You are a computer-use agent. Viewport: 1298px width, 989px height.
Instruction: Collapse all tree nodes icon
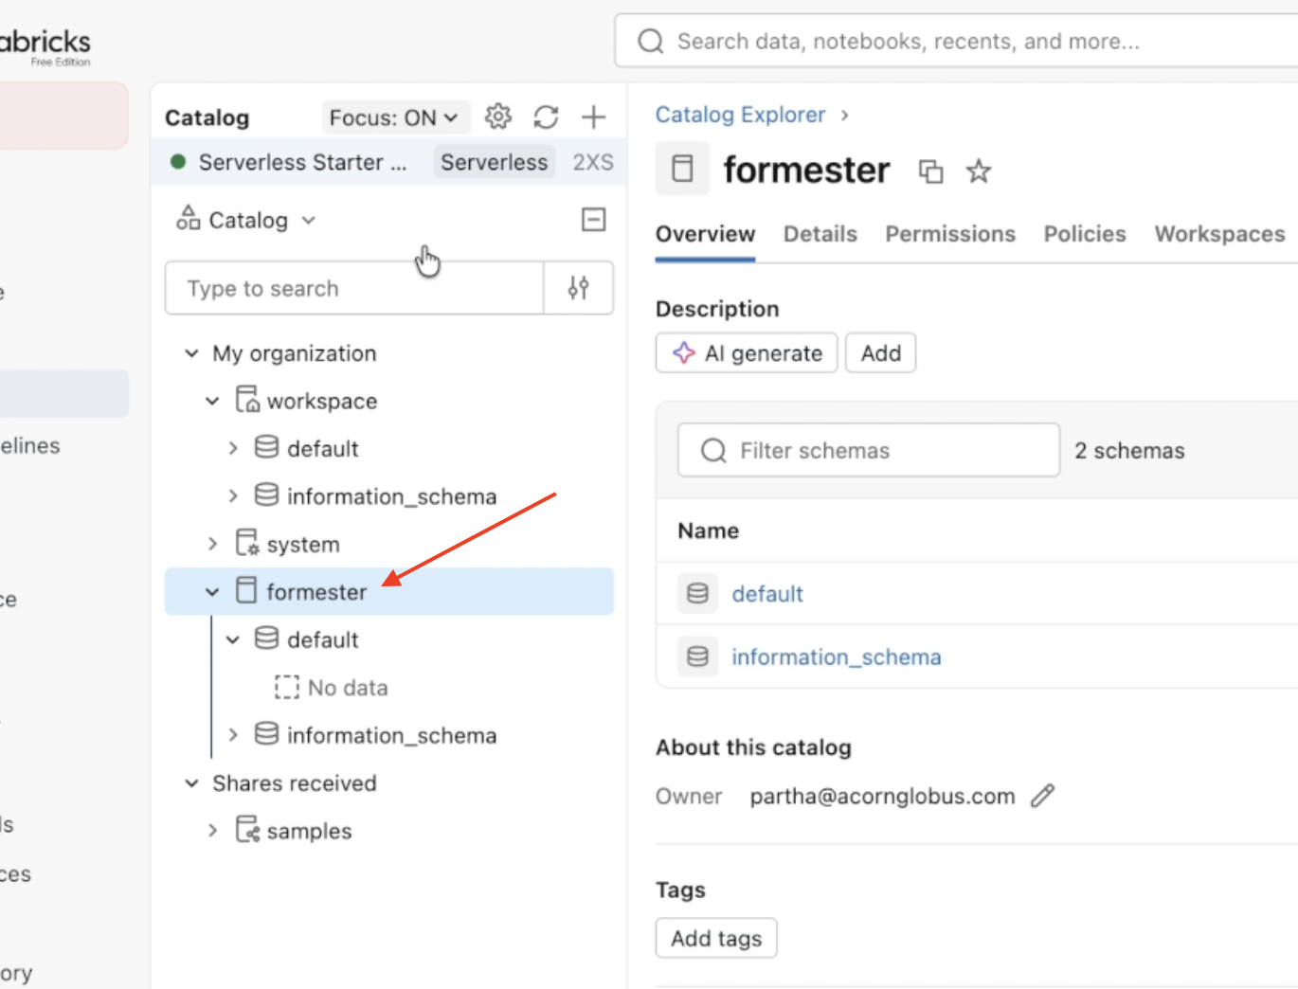coord(593,220)
